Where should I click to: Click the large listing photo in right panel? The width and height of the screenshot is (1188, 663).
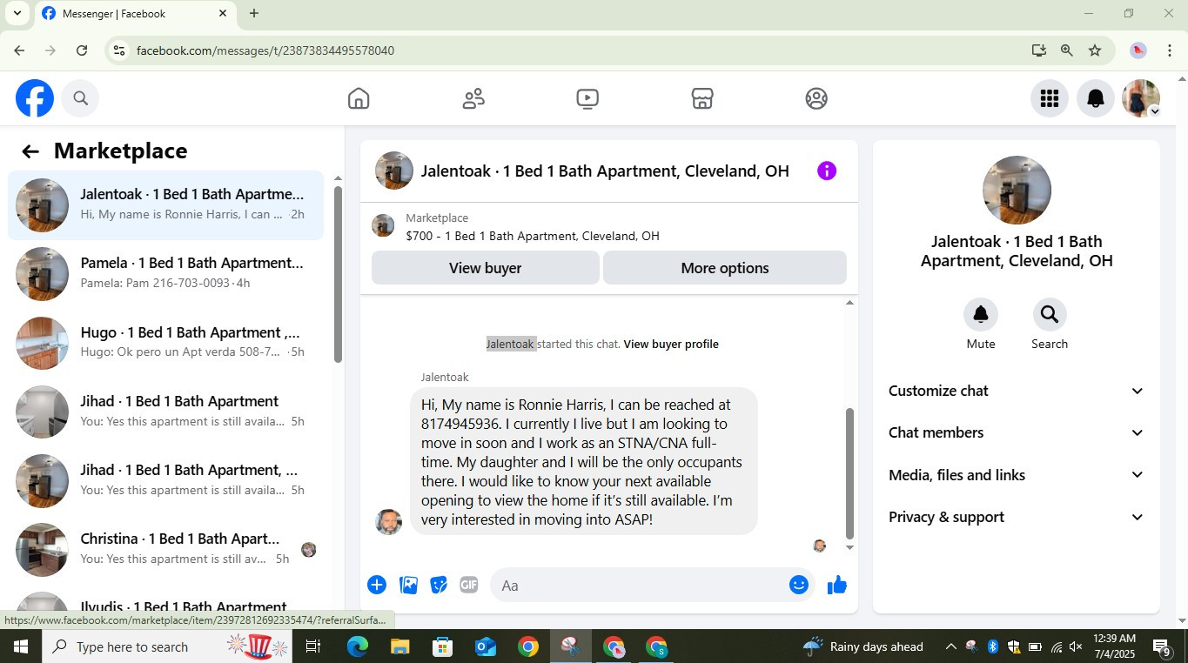pos(1017,191)
